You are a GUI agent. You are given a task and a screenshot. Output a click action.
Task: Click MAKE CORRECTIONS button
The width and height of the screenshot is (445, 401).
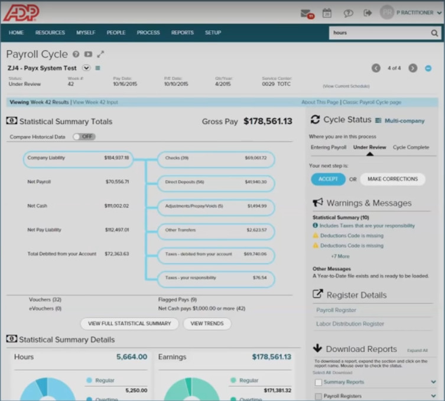click(392, 179)
